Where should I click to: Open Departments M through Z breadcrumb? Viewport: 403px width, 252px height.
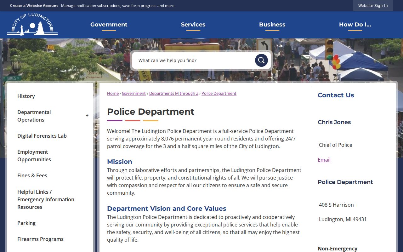click(174, 93)
